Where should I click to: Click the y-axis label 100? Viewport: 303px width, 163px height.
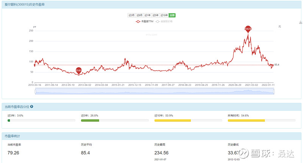pyautogui.click(x=31, y=62)
